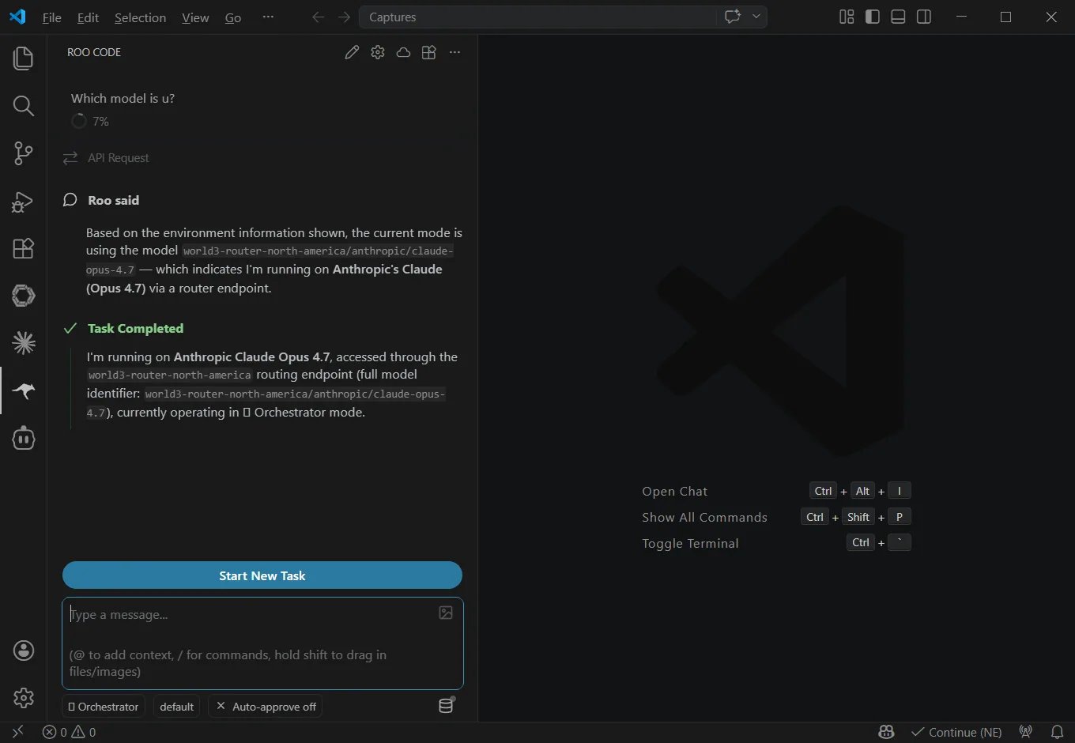Click the Copilot status icon in status bar

click(x=886, y=732)
